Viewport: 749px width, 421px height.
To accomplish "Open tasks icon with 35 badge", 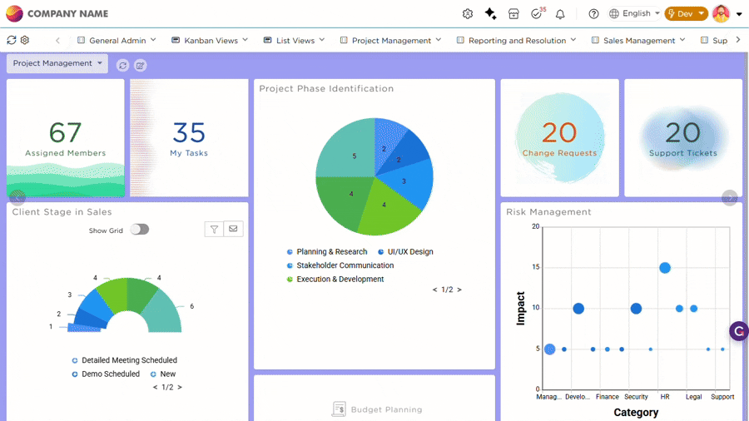I will click(x=537, y=14).
